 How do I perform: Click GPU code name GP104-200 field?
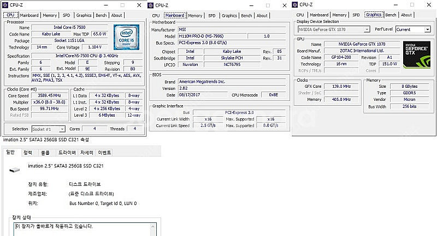[341, 57]
